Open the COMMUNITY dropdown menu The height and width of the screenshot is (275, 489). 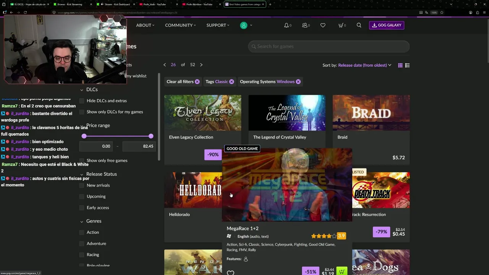pyautogui.click(x=180, y=25)
